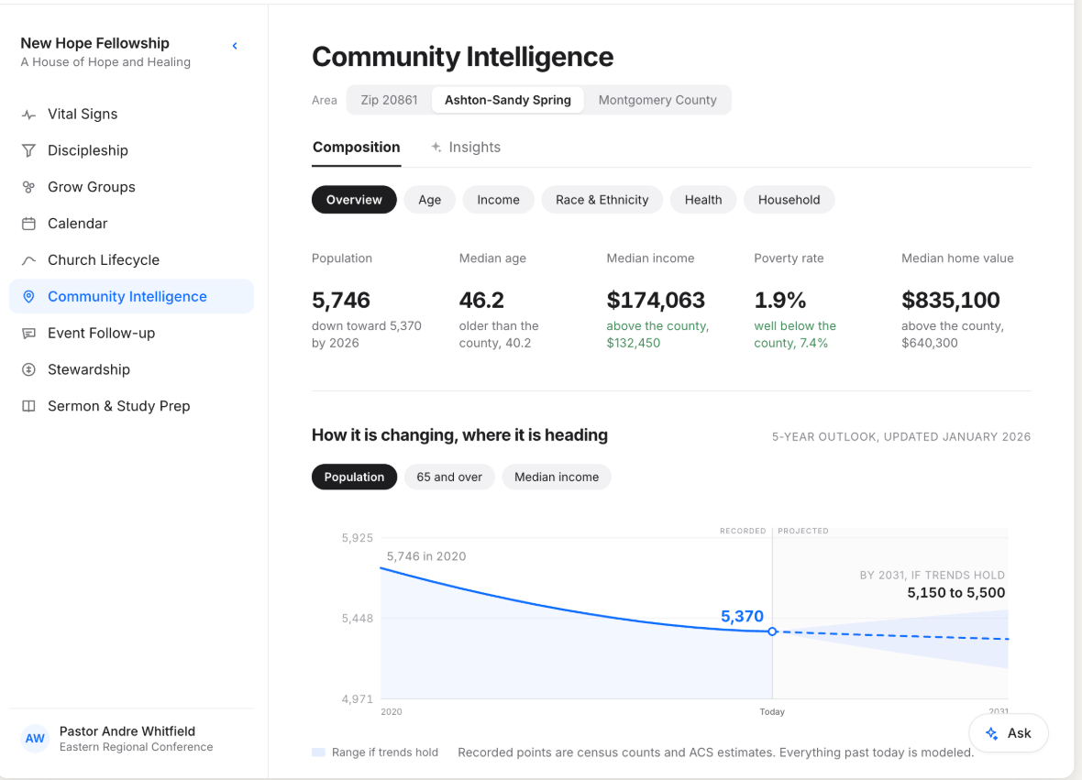Image resolution: width=1082 pixels, height=780 pixels.
Task: Click median income value $174,063
Action: pyautogui.click(x=656, y=301)
